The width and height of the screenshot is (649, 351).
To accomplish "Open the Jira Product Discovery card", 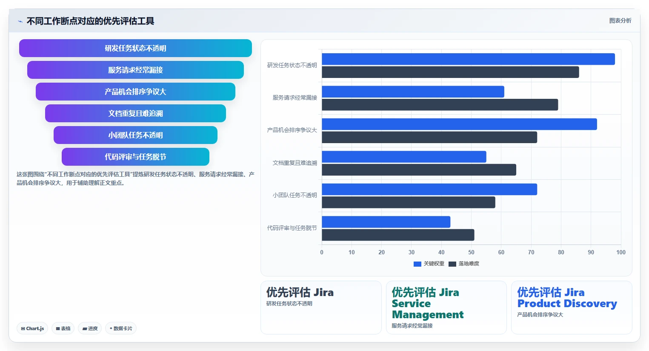I will coord(572,308).
